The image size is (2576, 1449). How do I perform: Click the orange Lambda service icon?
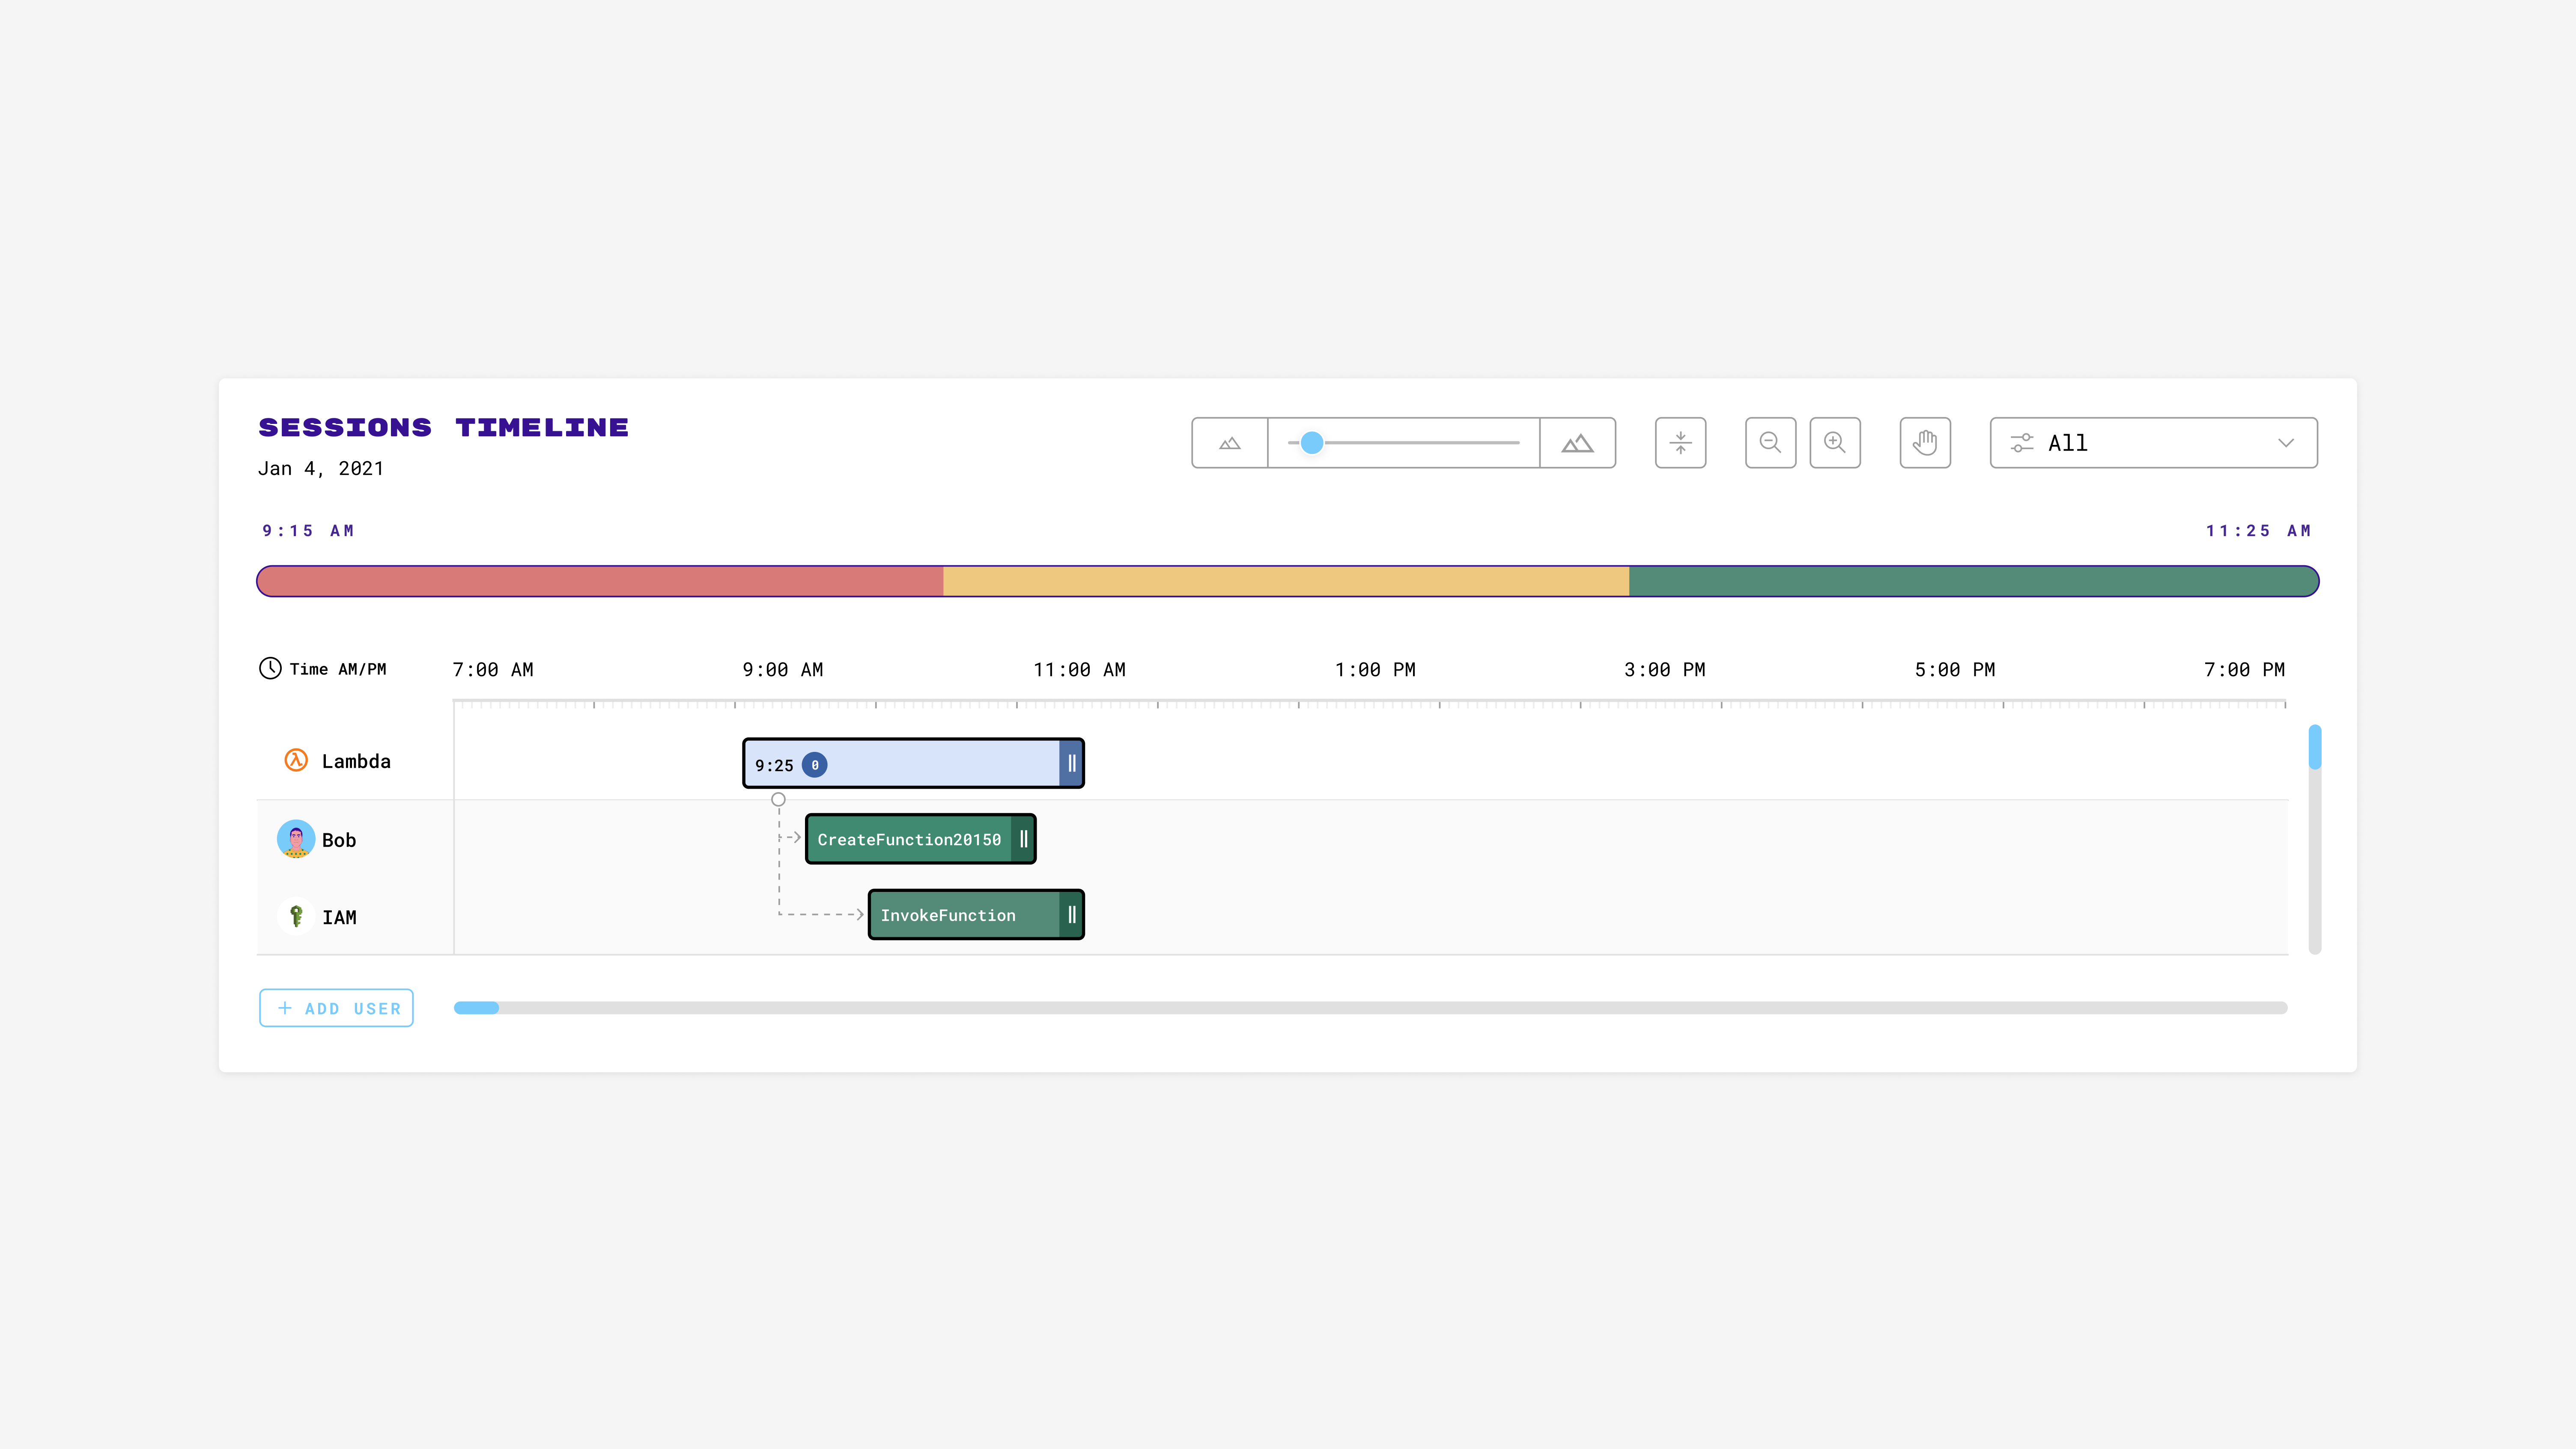pos(296,760)
